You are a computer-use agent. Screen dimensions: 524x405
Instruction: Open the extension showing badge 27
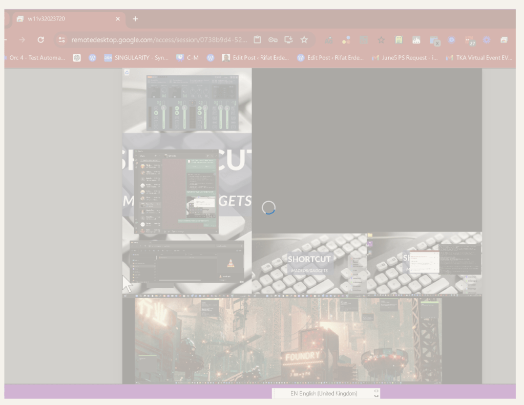pos(470,41)
